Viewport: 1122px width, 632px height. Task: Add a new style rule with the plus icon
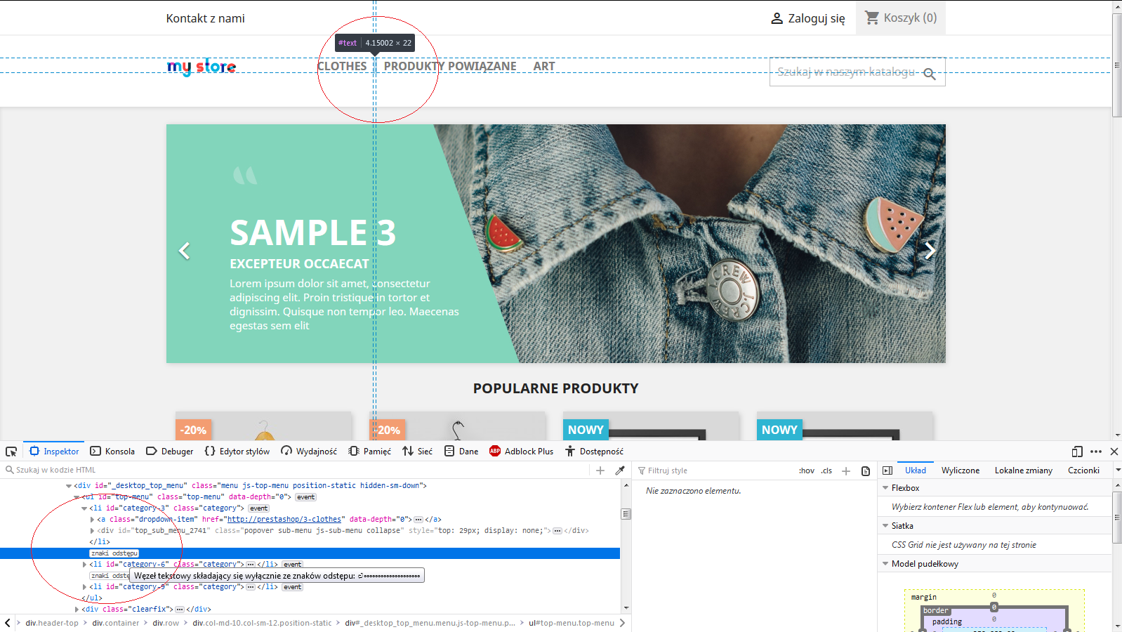[846, 471]
